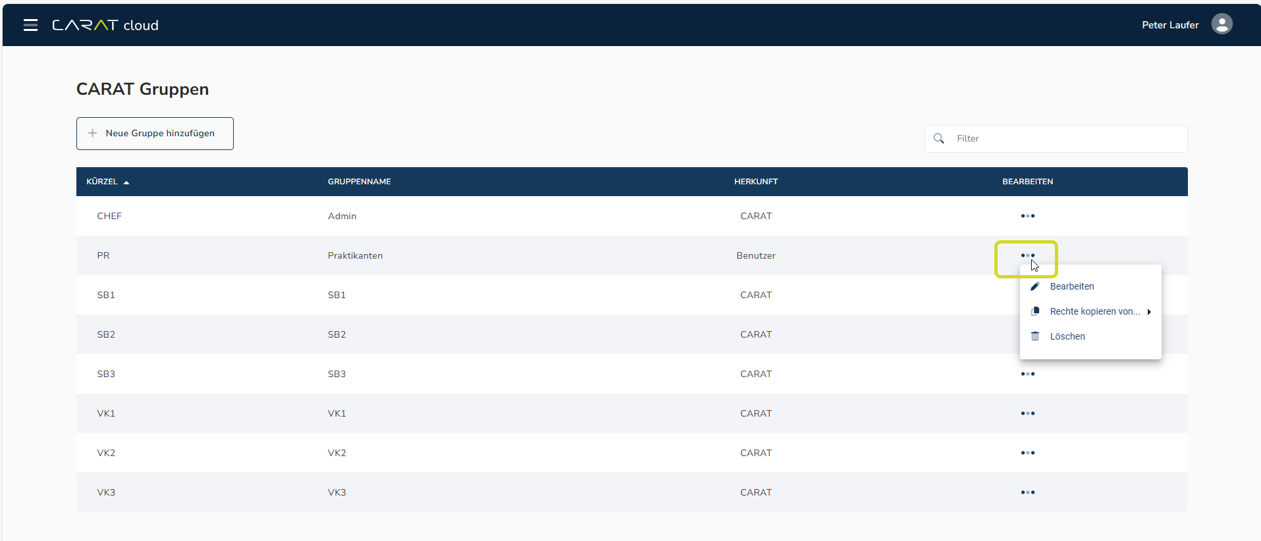Open the three-dot menu for the VK3 row
The image size is (1261, 541).
coord(1027,492)
